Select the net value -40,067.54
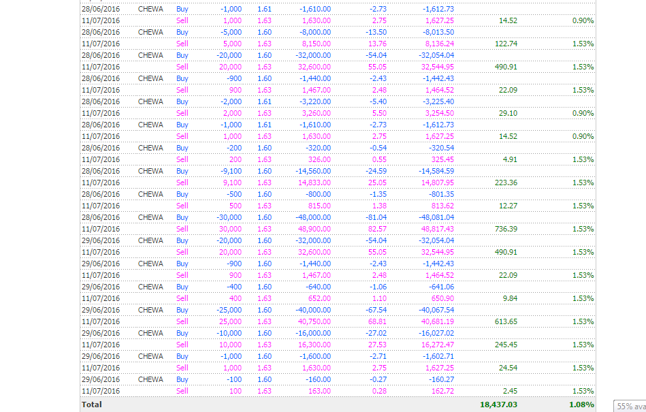646x412 pixels. (436, 309)
